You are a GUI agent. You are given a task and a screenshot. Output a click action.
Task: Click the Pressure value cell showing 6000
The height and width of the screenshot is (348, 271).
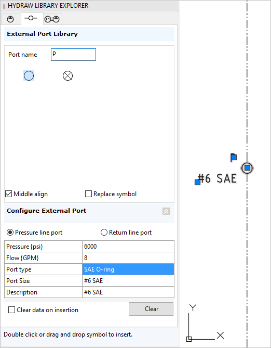pos(128,247)
